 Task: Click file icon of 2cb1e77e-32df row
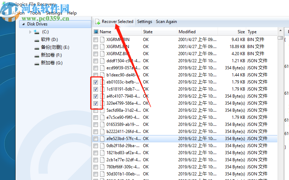click(102, 160)
